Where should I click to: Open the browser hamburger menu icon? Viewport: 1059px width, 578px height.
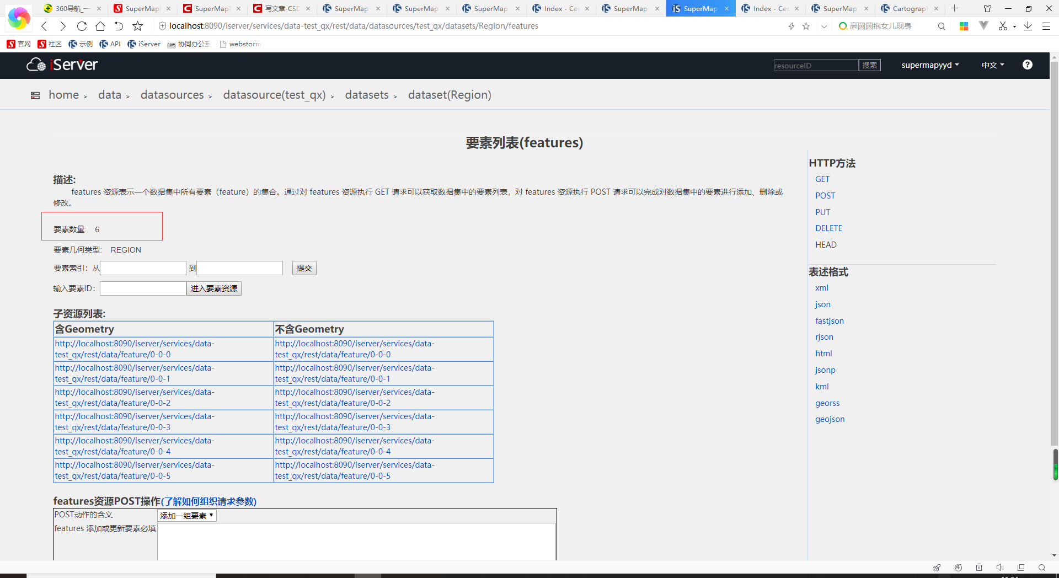coord(1046,26)
